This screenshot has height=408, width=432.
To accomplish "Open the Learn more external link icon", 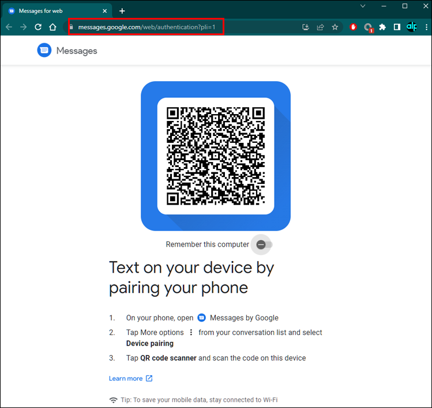I will [149, 378].
